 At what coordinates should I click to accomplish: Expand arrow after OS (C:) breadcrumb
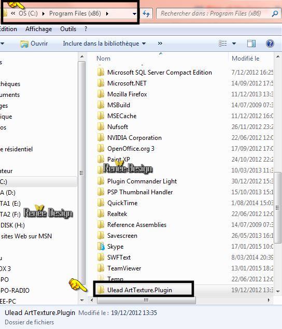pyautogui.click(x=43, y=14)
